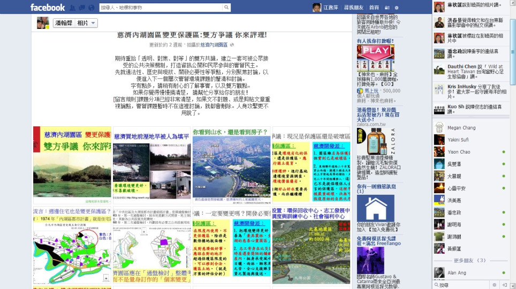Open the messages icon in header

pyautogui.click(x=82, y=7)
